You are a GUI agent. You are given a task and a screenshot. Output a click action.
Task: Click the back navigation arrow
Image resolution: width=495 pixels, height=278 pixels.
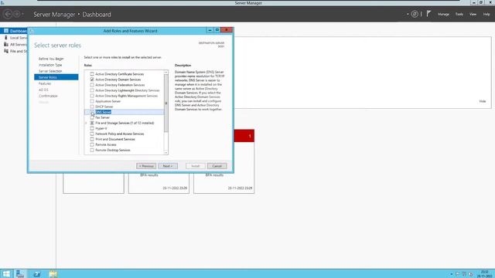8,14
